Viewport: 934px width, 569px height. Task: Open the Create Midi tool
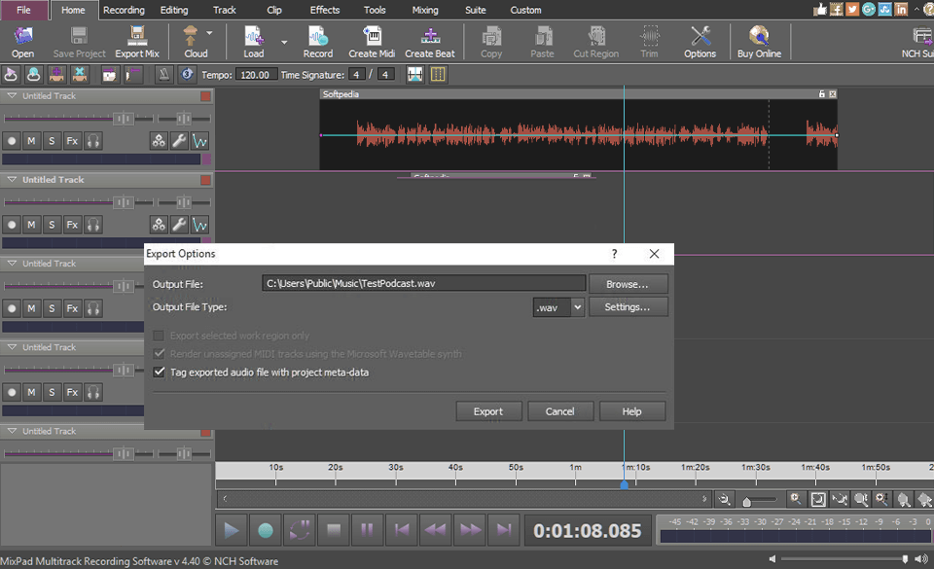coord(371,42)
